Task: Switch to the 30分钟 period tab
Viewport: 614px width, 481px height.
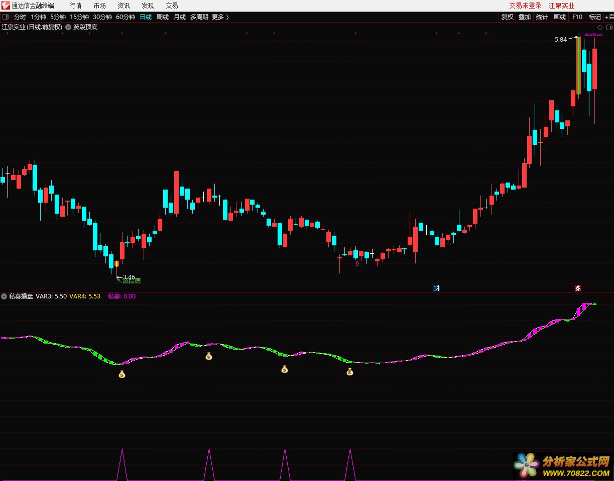Action: (x=102, y=17)
